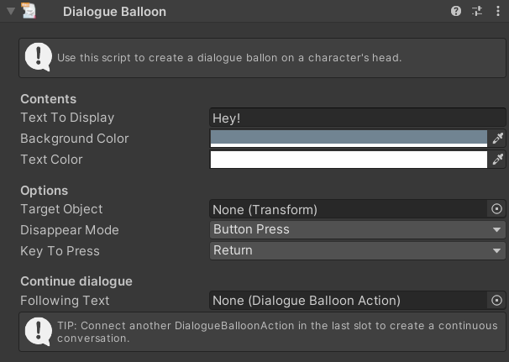Click the info icon in the top help box
The width and height of the screenshot is (509, 362).
point(38,57)
